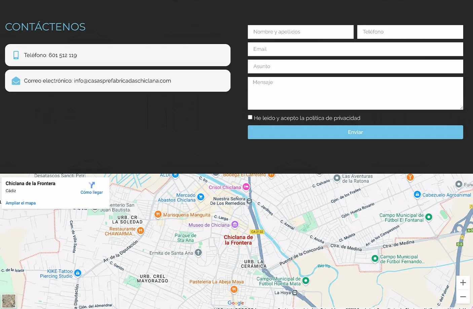473x309 pixels.
Task: Zoom out the map with minus button
Action: tap(463, 297)
